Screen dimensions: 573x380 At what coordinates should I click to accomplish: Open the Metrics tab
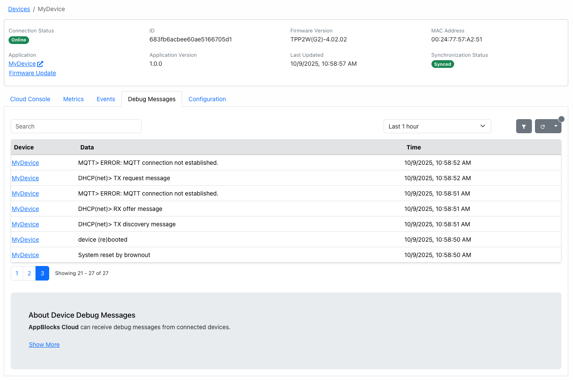73,99
